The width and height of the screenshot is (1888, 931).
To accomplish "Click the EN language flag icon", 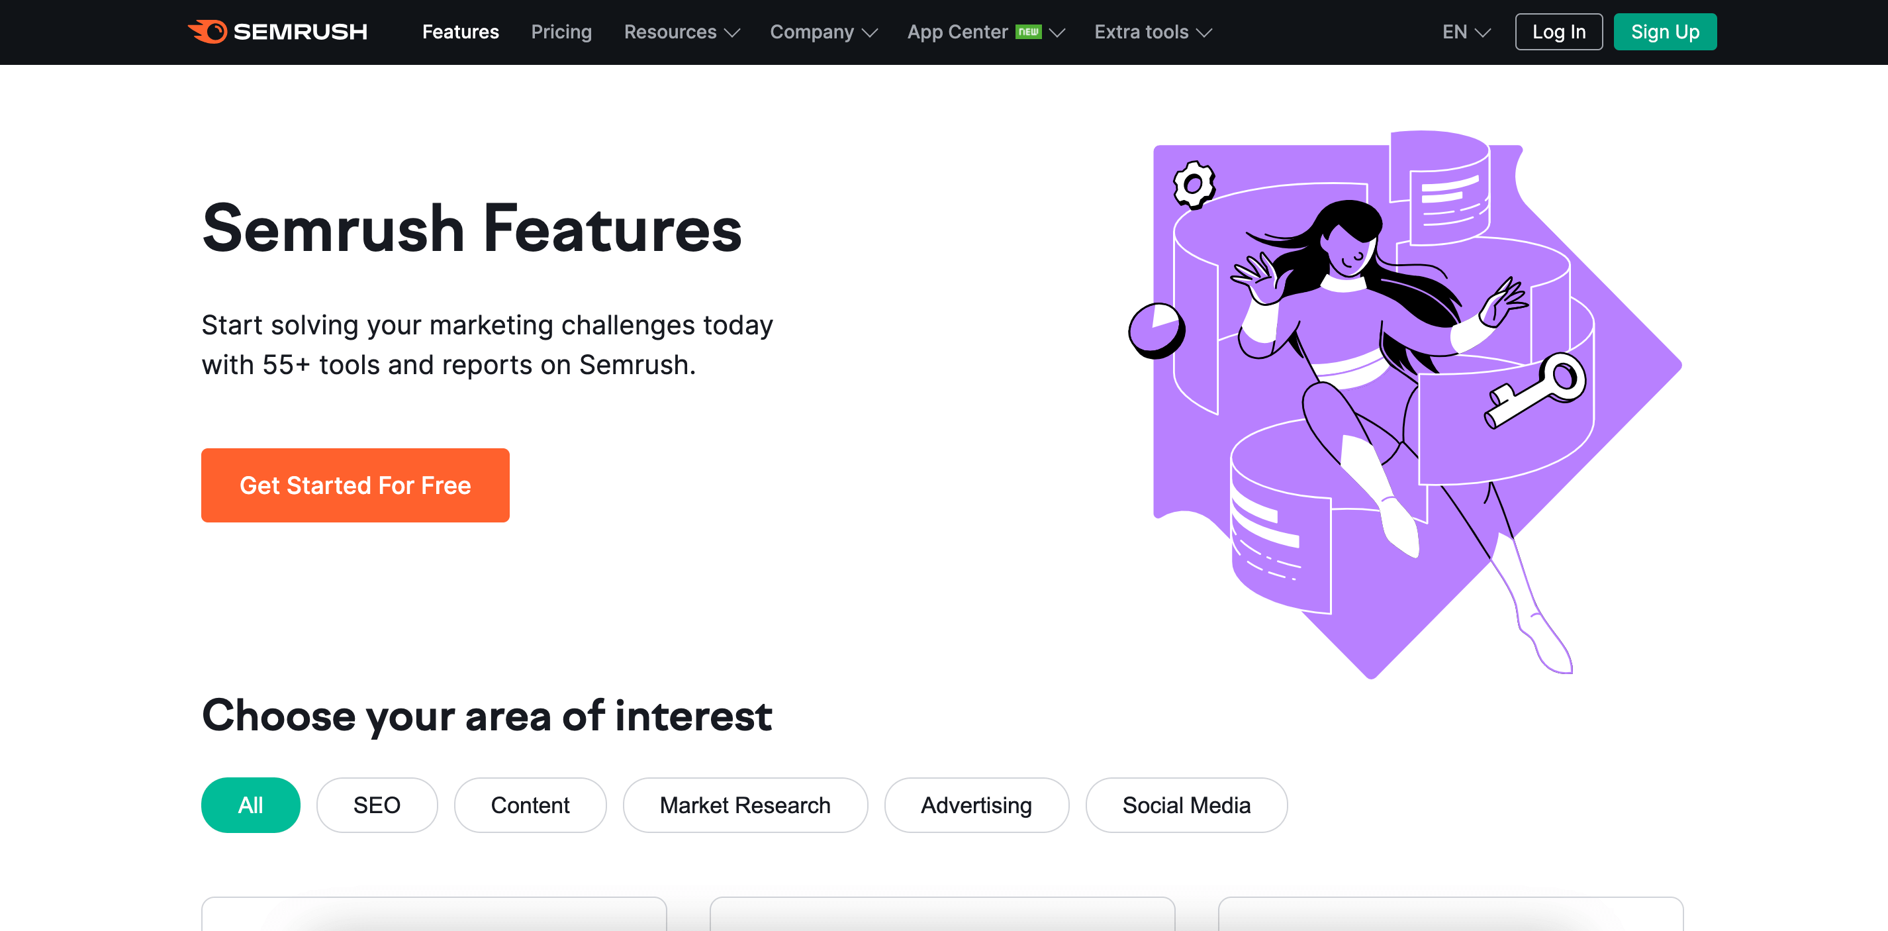I will tap(1456, 32).
